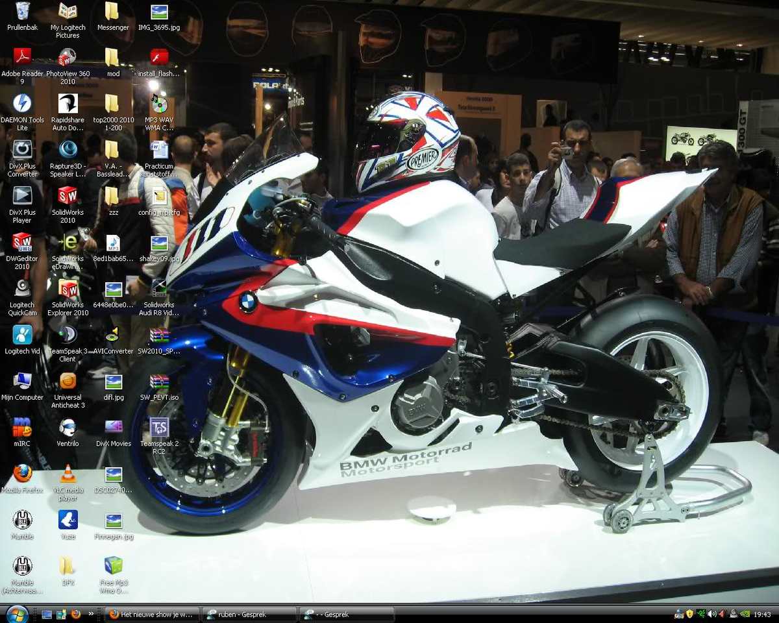Select the mIRC desktop icon
Image resolution: width=779 pixels, height=623 pixels.
point(22,427)
